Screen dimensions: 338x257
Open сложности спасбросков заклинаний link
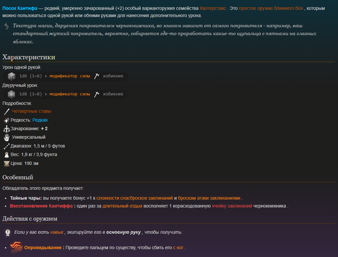pos(135,198)
